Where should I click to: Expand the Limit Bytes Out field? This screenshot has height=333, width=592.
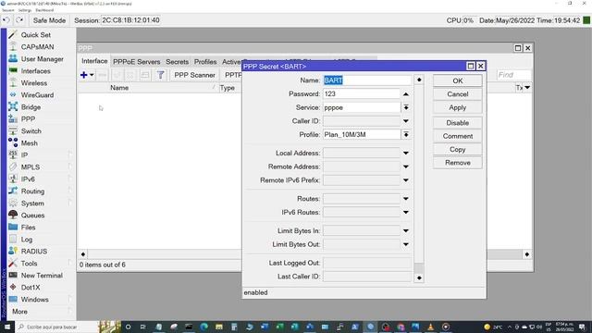click(x=406, y=244)
